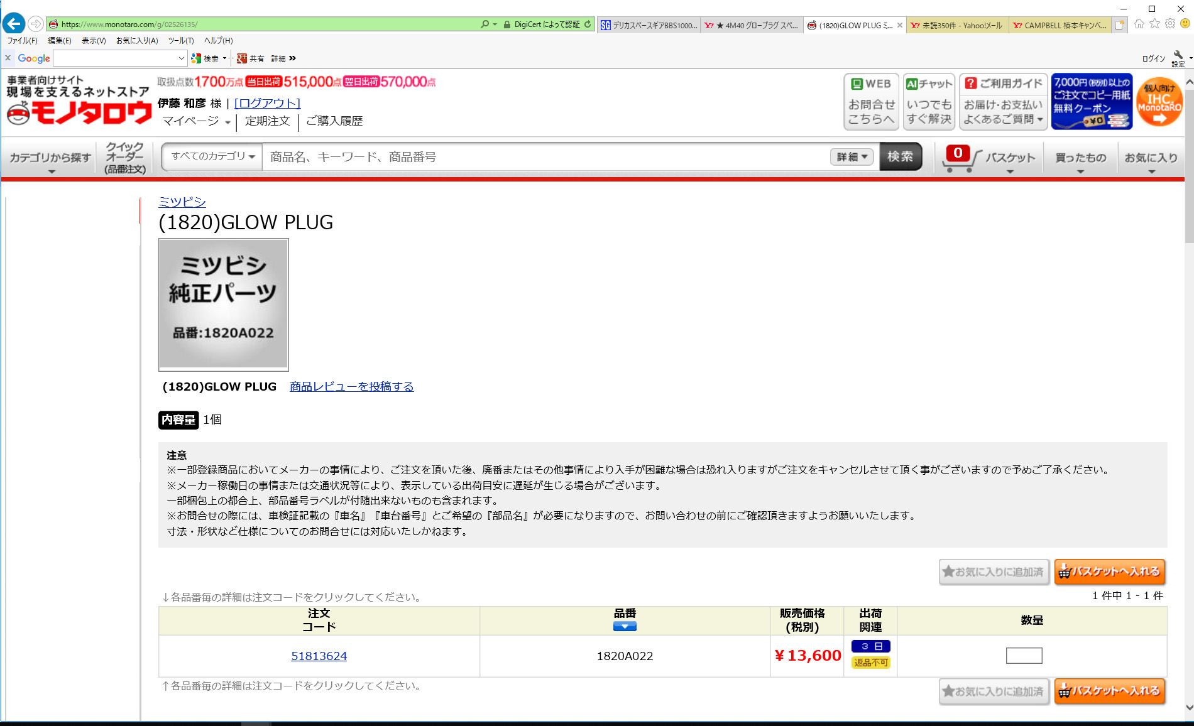This screenshot has height=726, width=1194.
Task: Click the smiley feedback icon
Action: pyautogui.click(x=1185, y=24)
